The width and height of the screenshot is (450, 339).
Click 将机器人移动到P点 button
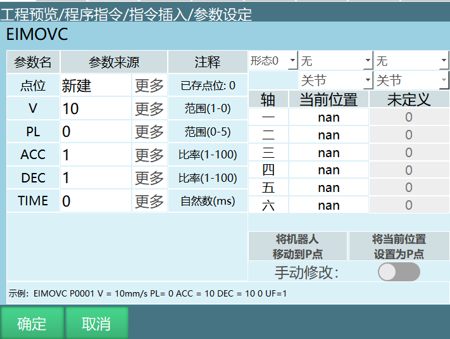297,246
